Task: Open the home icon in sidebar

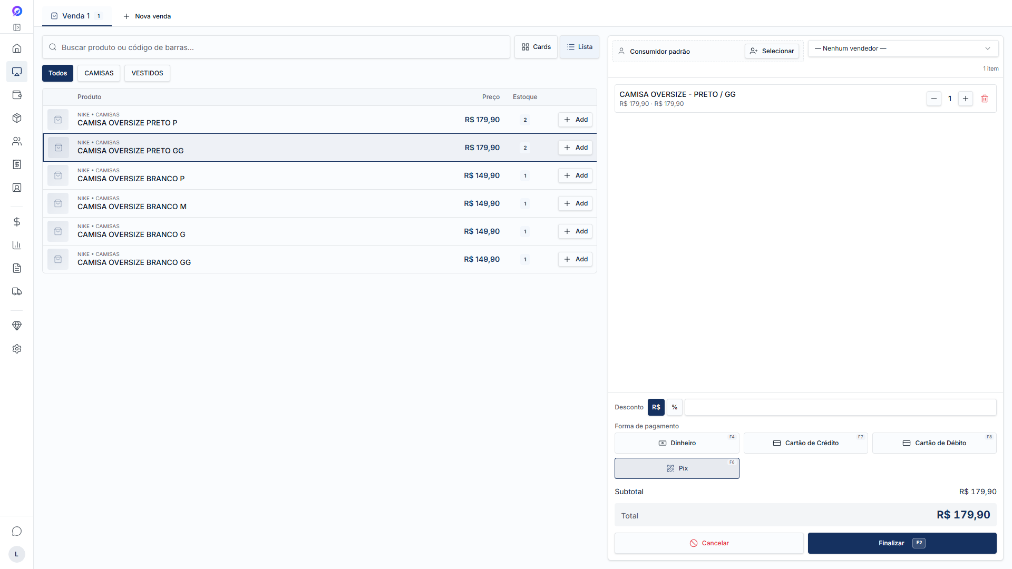Action: tap(17, 48)
